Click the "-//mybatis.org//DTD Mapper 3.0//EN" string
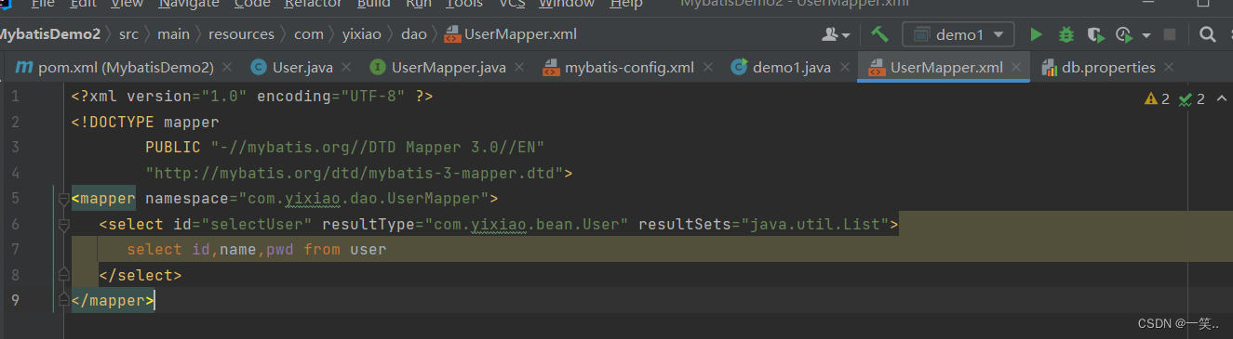 [x=377, y=147]
